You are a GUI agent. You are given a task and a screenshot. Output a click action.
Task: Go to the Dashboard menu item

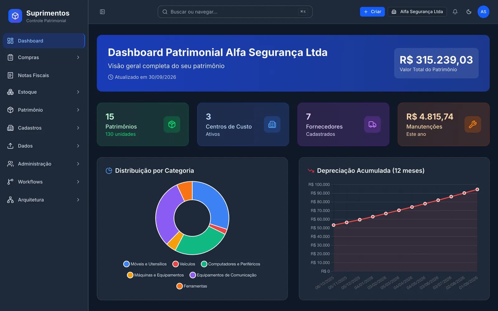44,41
